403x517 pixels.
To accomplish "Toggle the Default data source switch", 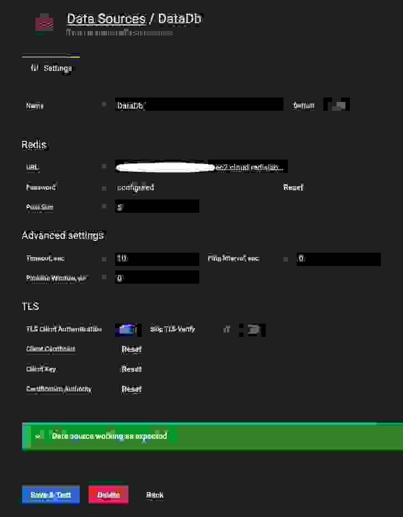I will (337, 105).
